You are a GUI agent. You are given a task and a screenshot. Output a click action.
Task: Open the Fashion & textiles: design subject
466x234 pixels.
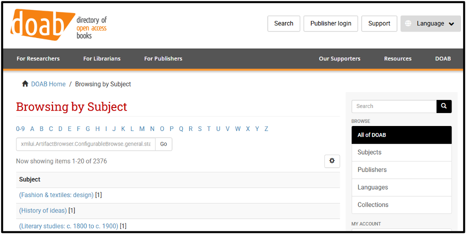[x=56, y=195]
